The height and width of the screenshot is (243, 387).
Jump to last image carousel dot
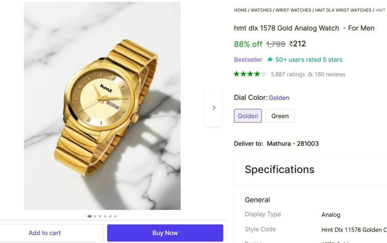[x=115, y=216]
